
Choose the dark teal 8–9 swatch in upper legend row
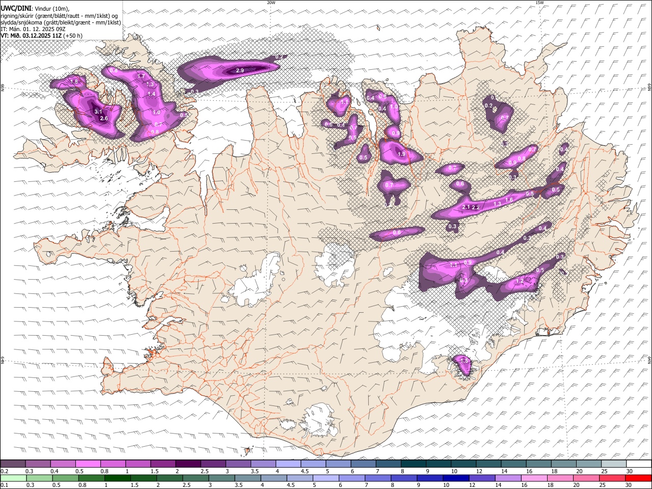[413, 464]
